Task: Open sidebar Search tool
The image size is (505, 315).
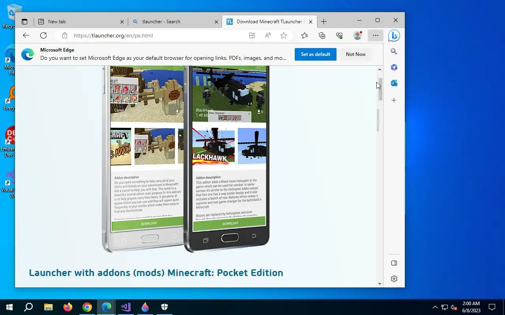Action: 394,52
